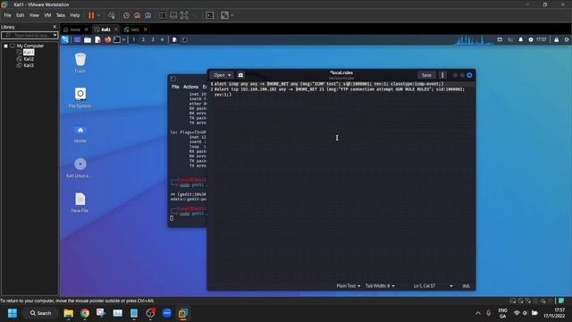
Task: Pause the virtual machine with orange pause button
Action: (91, 15)
